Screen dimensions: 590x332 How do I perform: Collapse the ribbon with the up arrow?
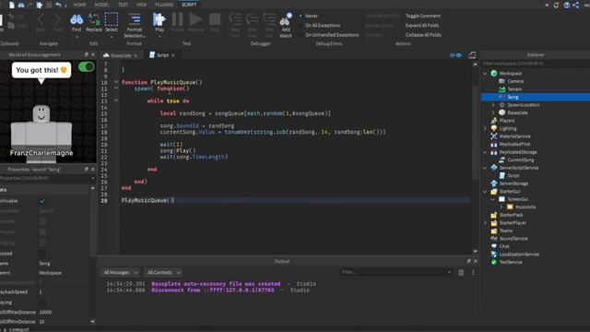pos(547,5)
